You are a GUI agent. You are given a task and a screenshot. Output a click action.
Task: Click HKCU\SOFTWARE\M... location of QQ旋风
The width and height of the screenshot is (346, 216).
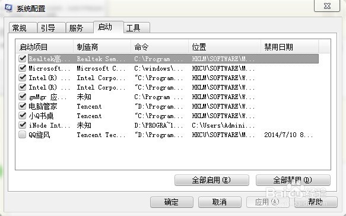coord(223,135)
